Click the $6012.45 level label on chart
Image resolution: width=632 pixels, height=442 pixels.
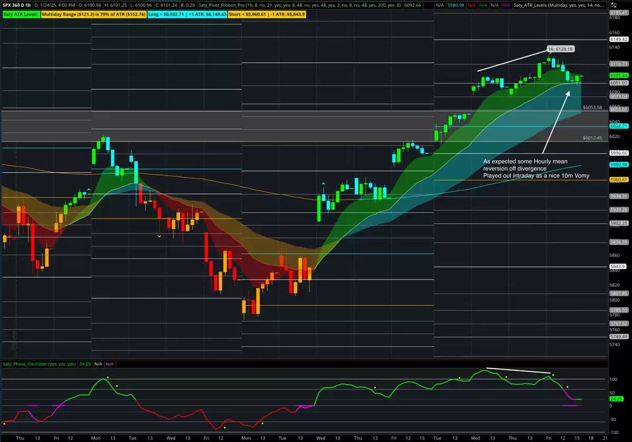point(592,138)
